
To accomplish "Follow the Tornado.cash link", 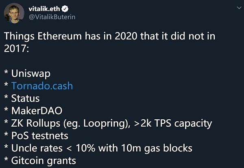I will click(42, 86).
